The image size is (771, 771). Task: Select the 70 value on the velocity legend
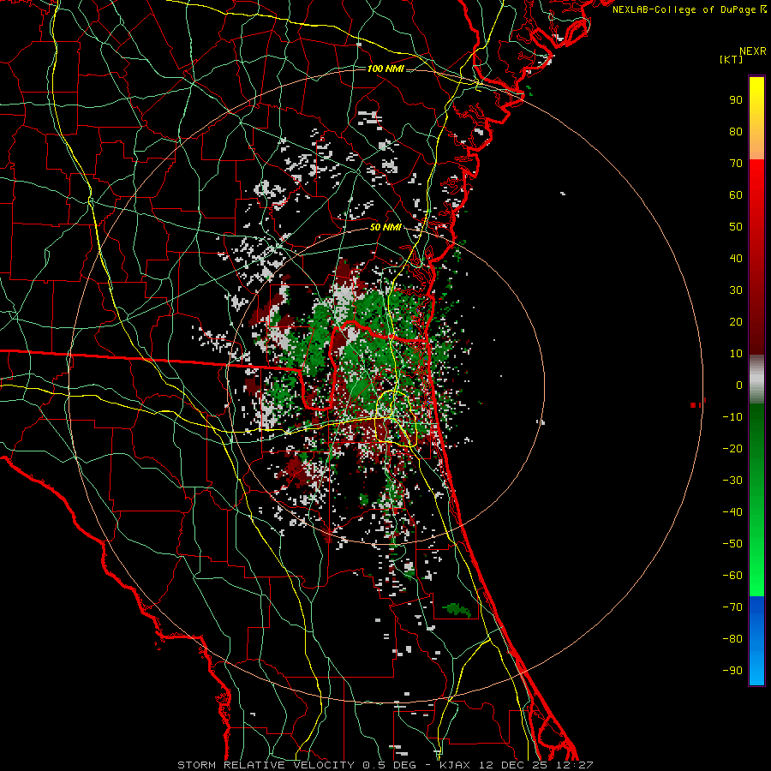click(x=736, y=164)
